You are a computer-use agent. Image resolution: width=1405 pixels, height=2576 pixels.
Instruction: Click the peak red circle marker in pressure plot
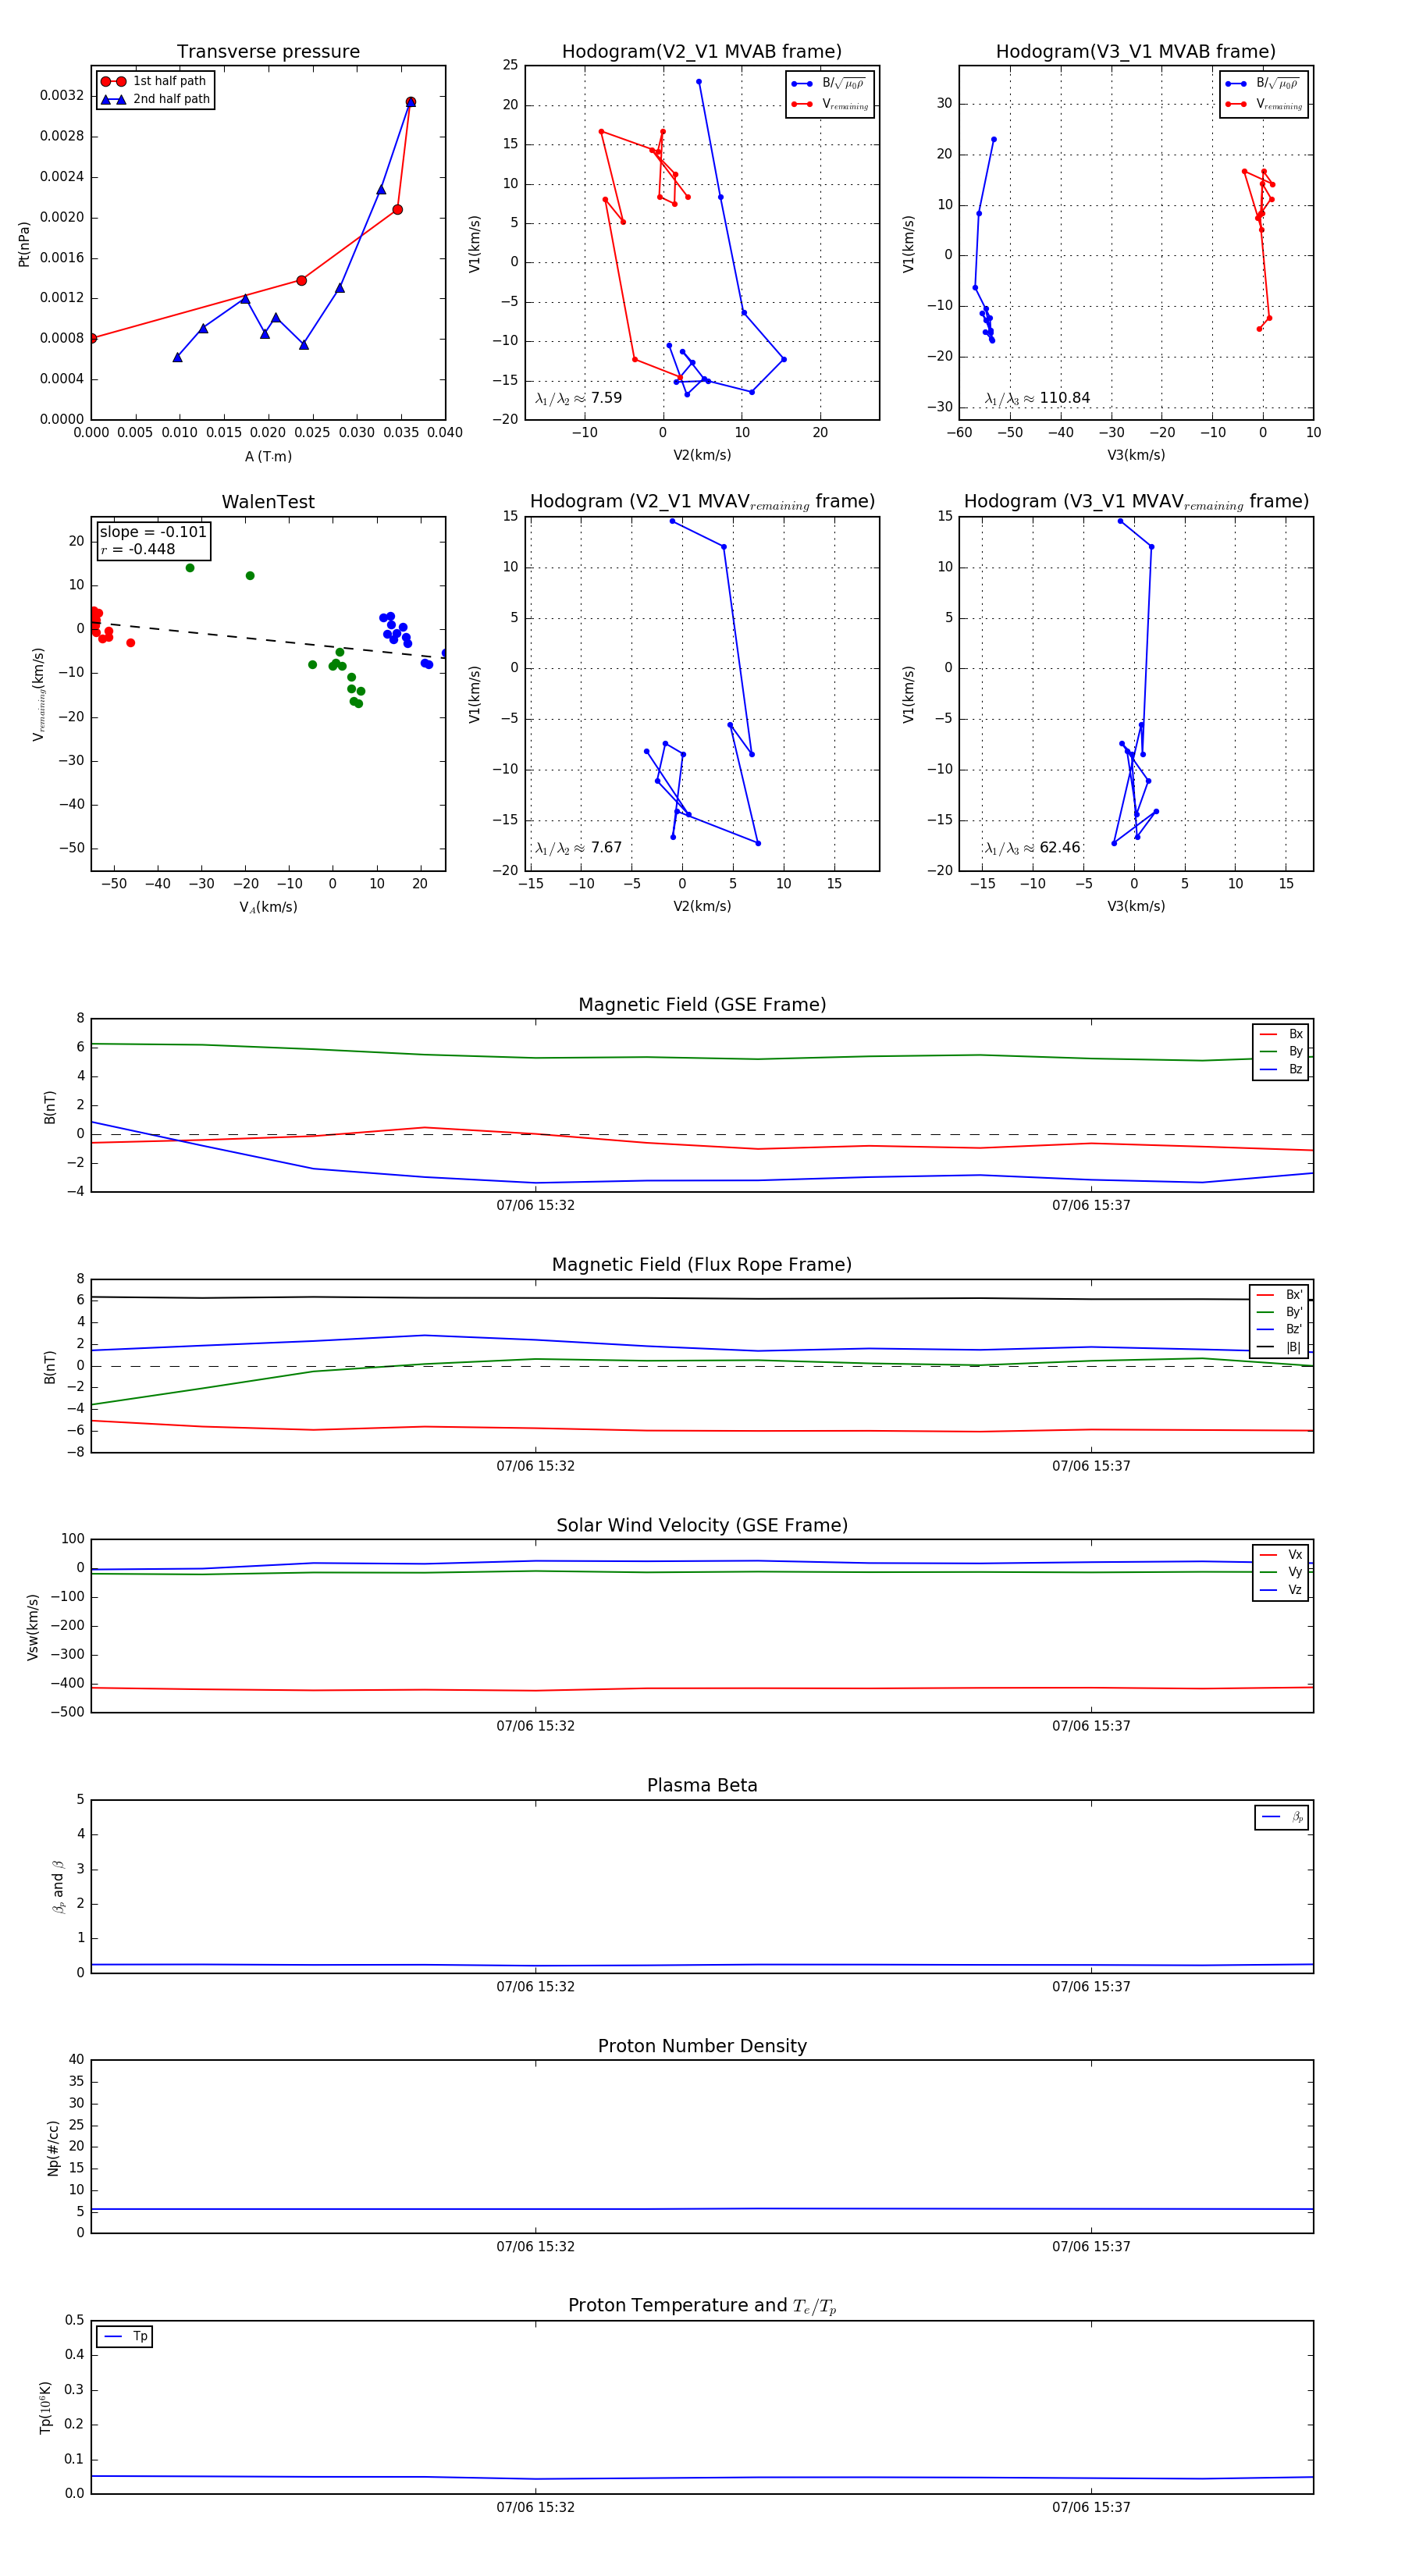coord(410,102)
